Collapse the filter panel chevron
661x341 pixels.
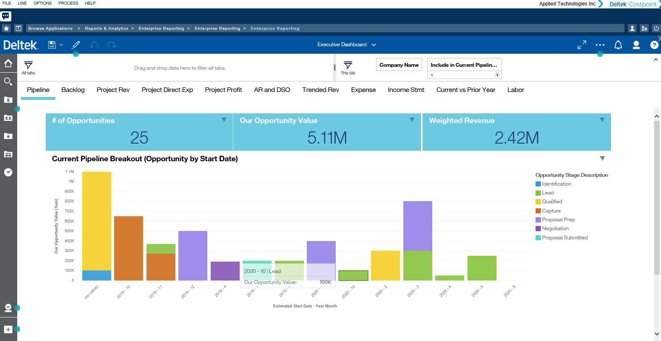656,60
